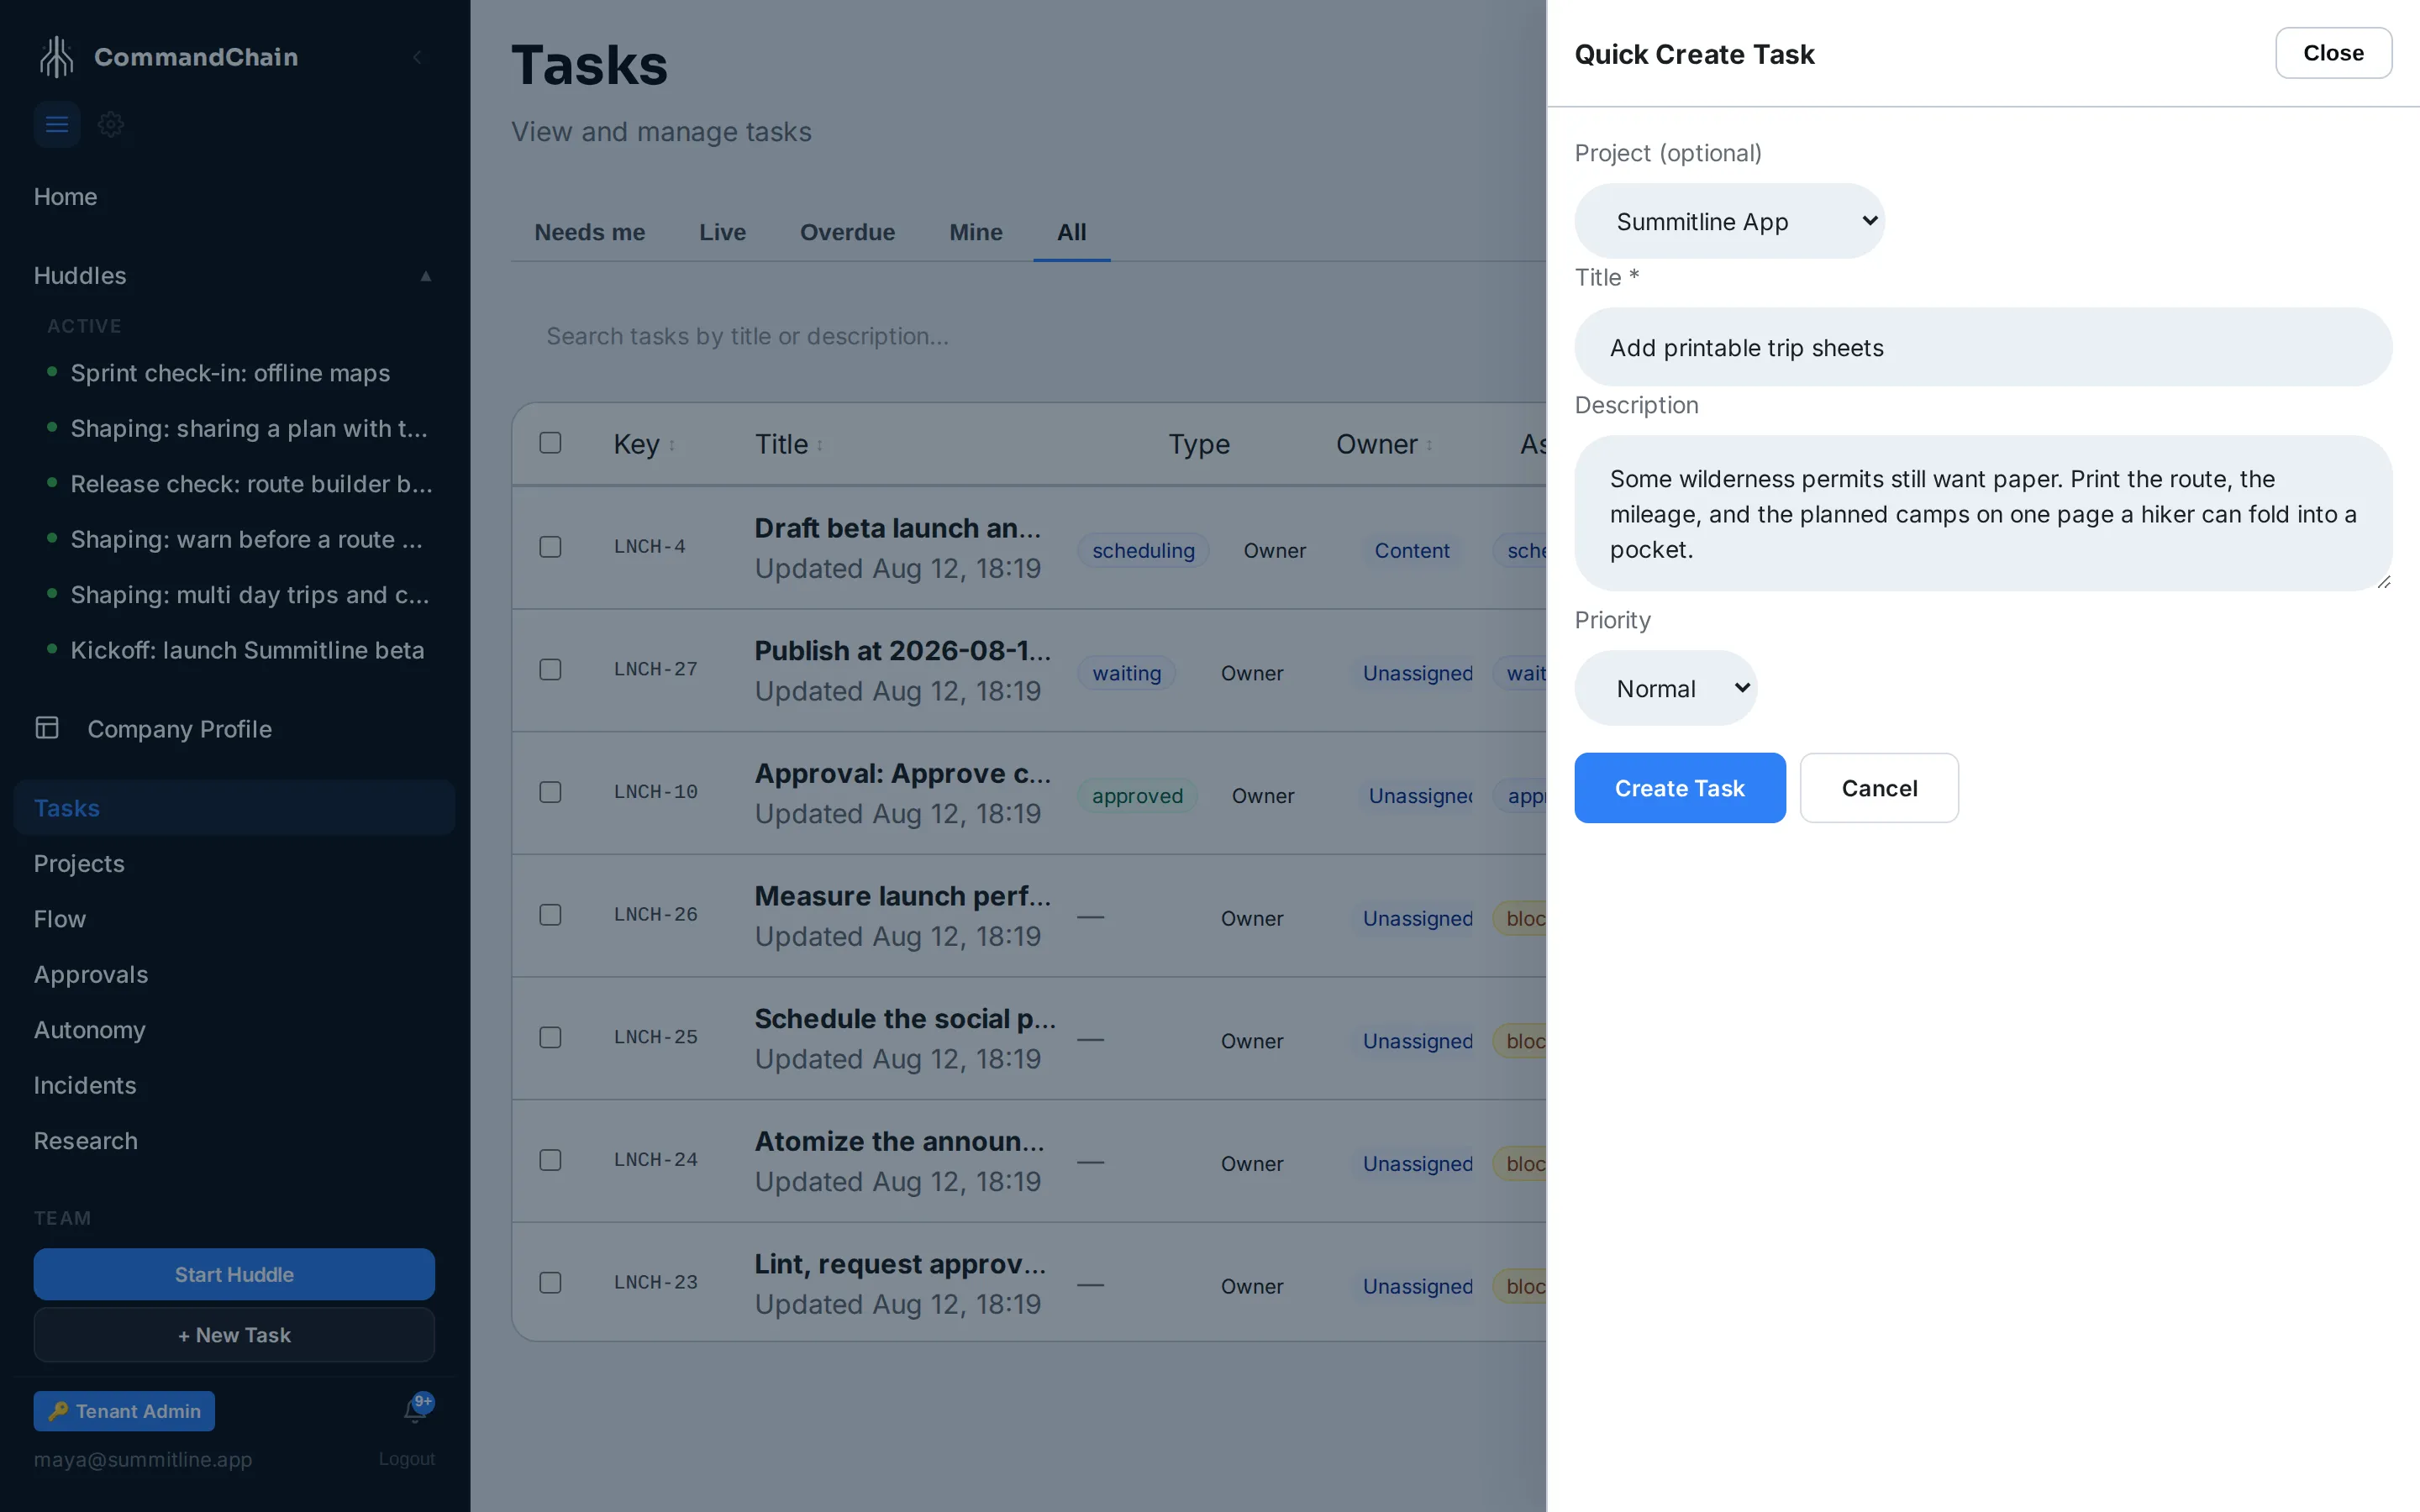
Task: Open Tasks in the sidebar
Action: click(234, 807)
